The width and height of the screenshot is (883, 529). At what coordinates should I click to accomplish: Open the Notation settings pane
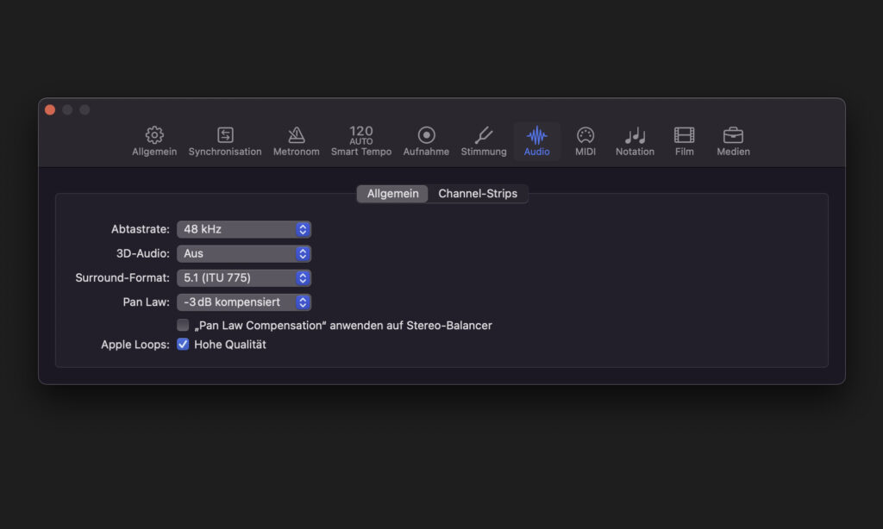click(x=635, y=140)
